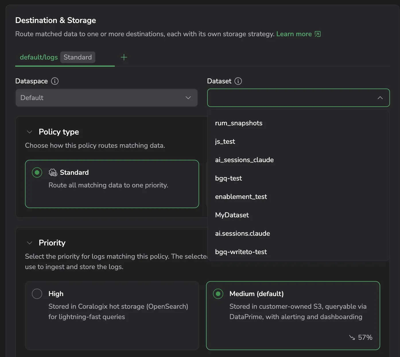This screenshot has width=400, height=357.
Task: Click the Dataspace field label
Action: tap(32, 81)
